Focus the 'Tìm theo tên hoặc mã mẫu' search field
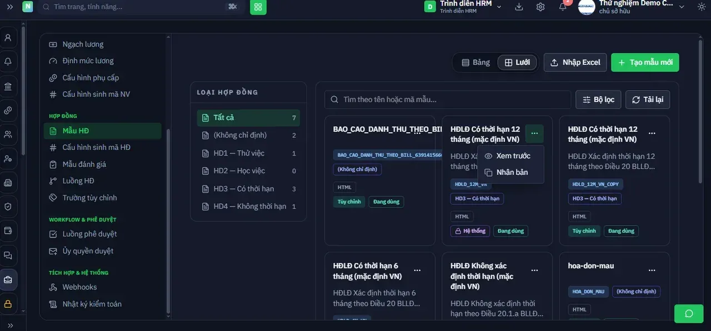This screenshot has height=331, width=711. [448, 99]
